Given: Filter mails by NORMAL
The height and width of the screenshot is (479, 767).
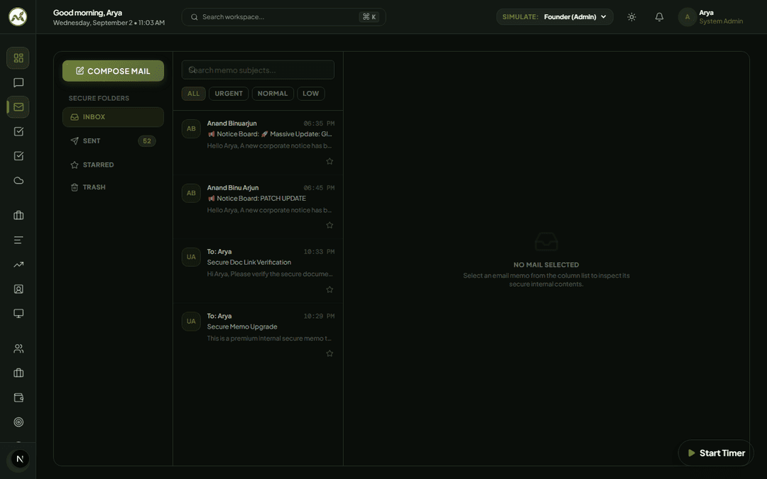Looking at the screenshot, I should tap(273, 94).
